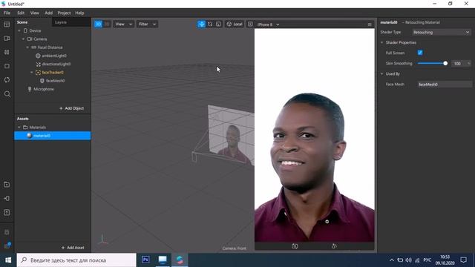The height and width of the screenshot is (267, 475).
Task: Click the Add Object button
Action: [71, 108]
